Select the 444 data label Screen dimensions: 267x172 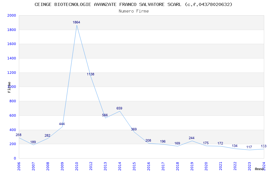(62, 124)
